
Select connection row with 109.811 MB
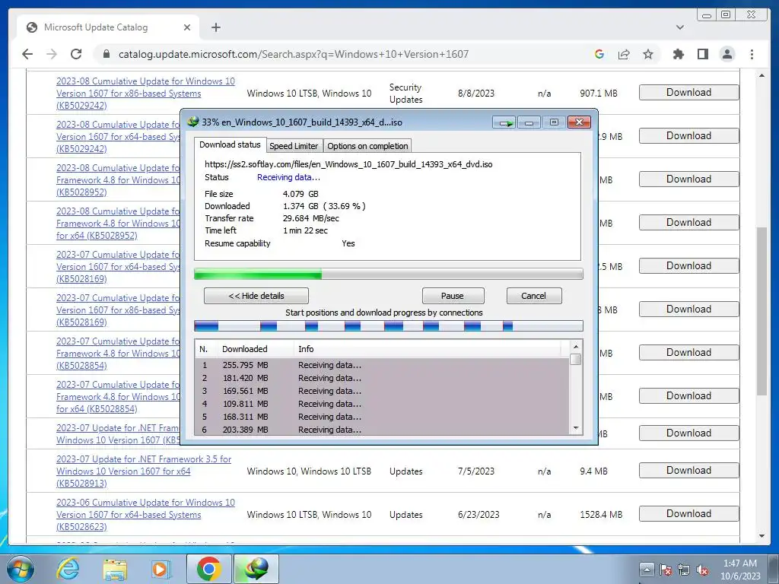pyautogui.click(x=382, y=404)
